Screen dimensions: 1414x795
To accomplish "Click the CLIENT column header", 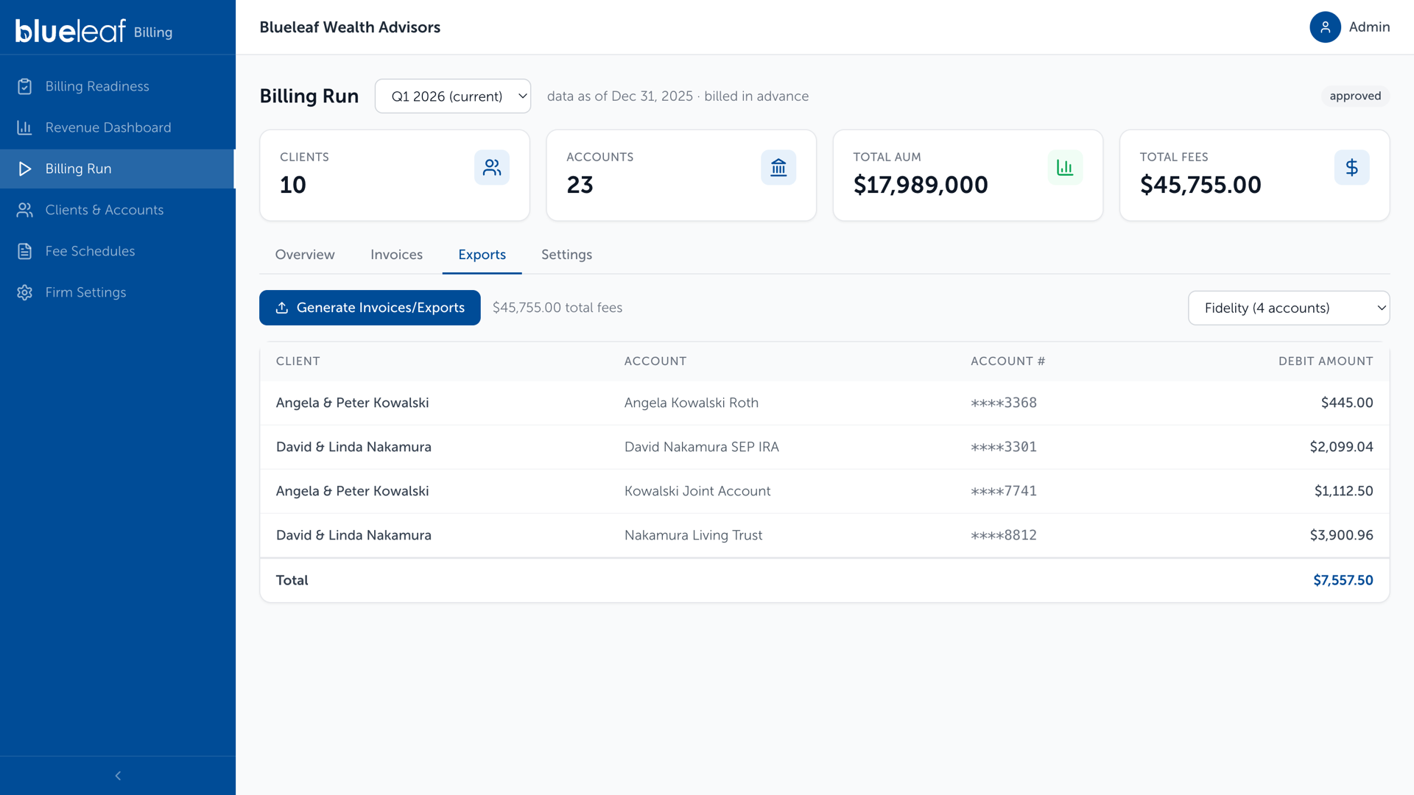I will point(298,361).
